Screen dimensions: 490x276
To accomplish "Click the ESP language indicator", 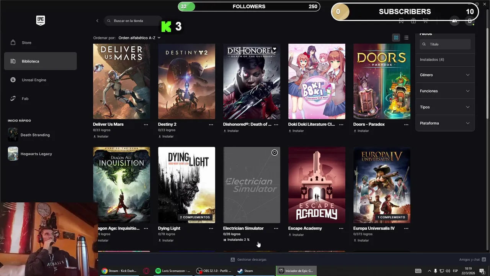I will [456, 271].
